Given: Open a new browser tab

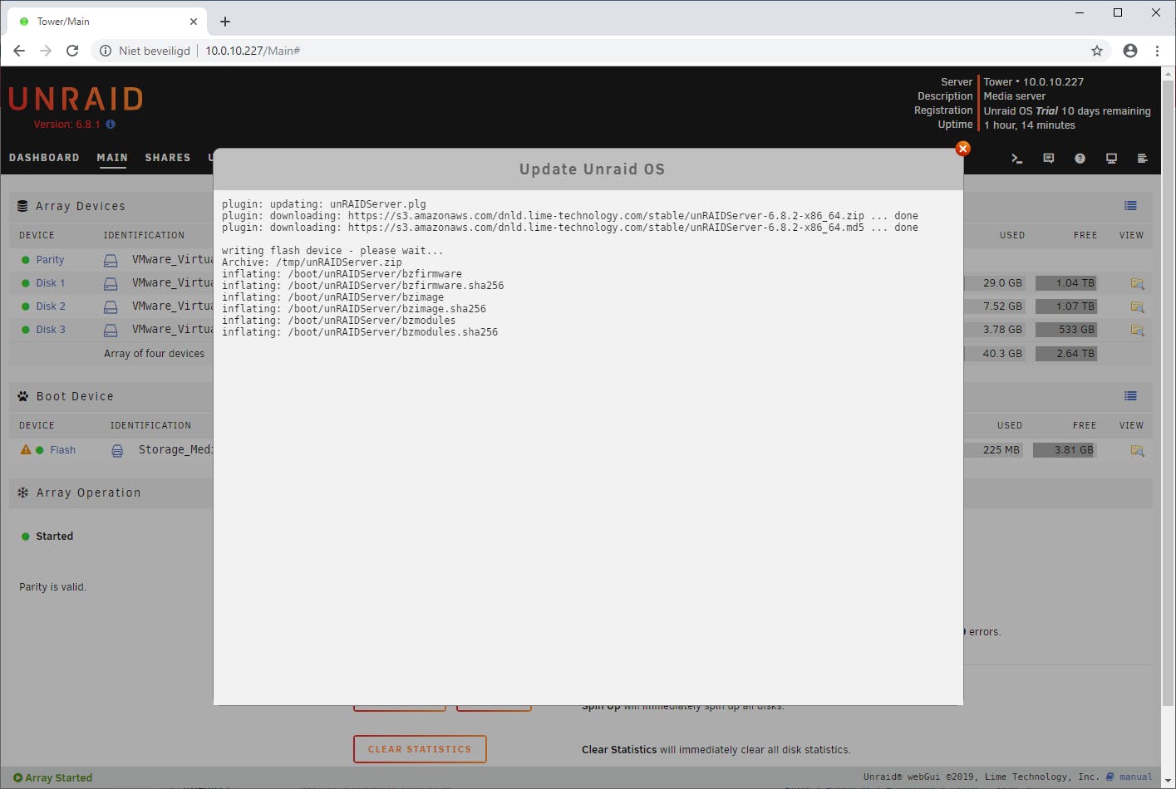Looking at the screenshot, I should (x=225, y=22).
